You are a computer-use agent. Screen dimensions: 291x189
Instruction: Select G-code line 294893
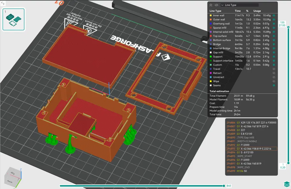click(x=251, y=149)
